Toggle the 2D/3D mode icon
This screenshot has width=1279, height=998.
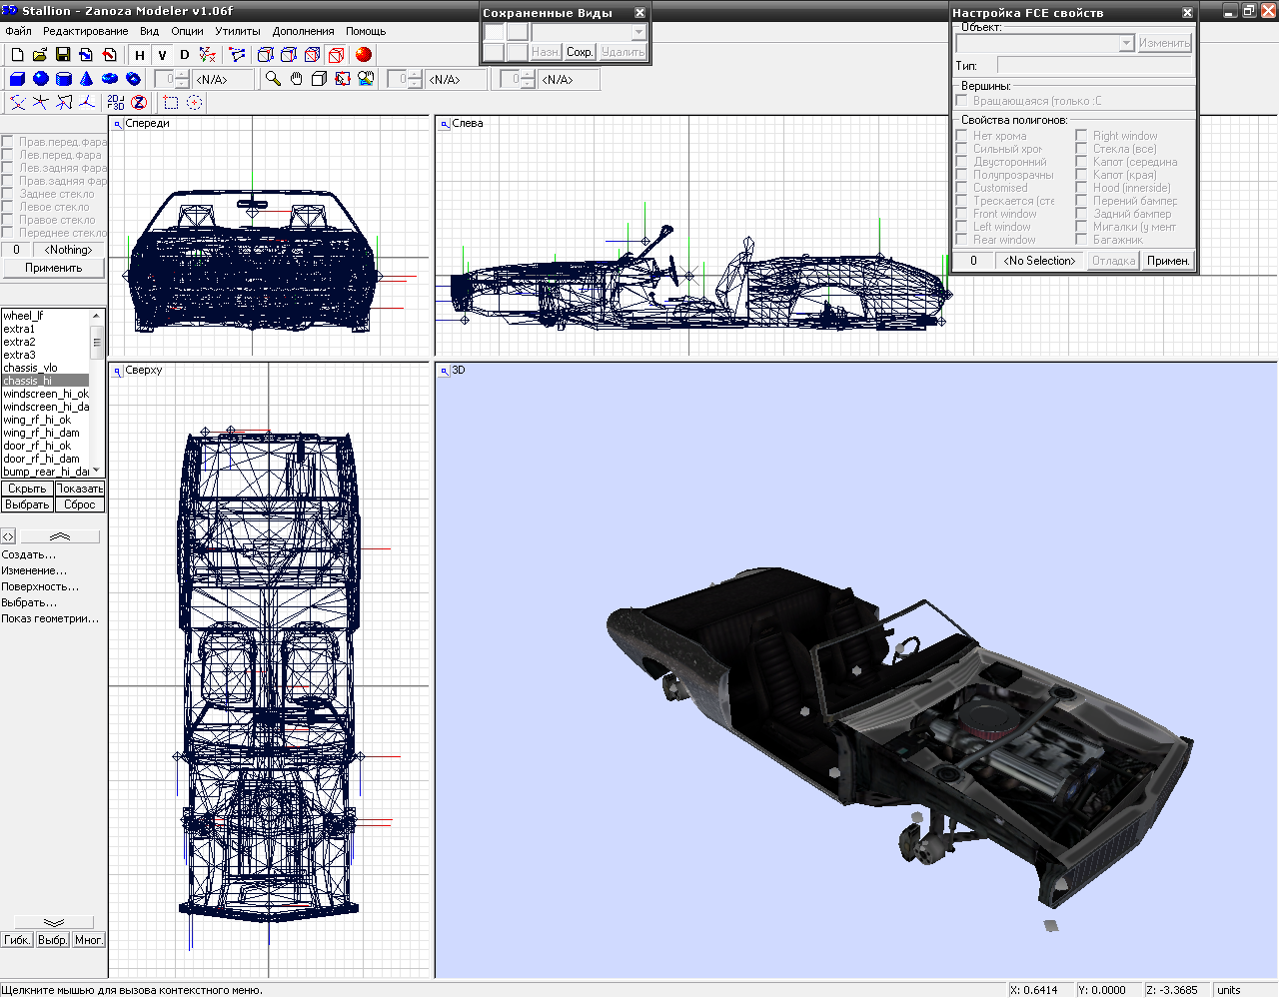coord(116,102)
